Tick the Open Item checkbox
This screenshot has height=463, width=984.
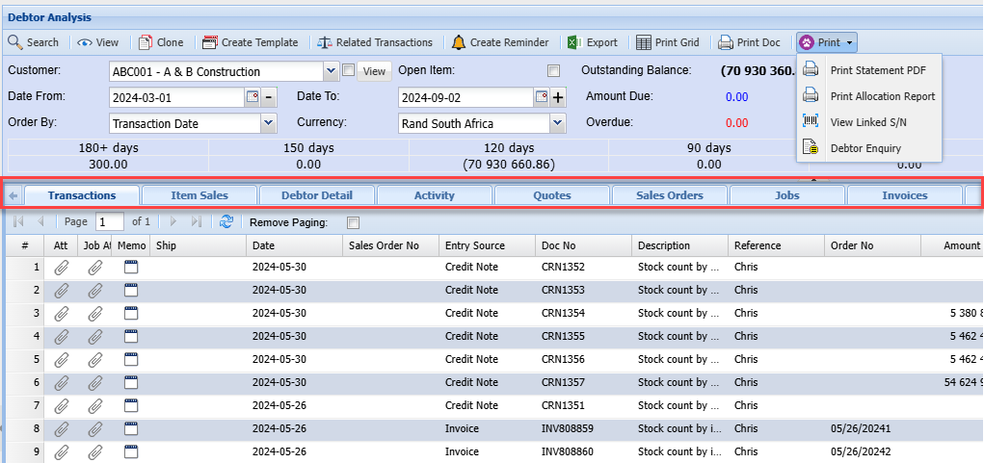(x=553, y=71)
